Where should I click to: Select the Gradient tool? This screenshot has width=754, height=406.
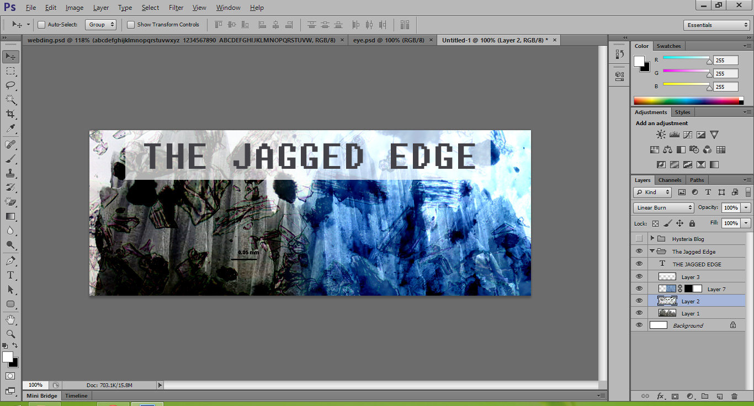click(x=10, y=216)
